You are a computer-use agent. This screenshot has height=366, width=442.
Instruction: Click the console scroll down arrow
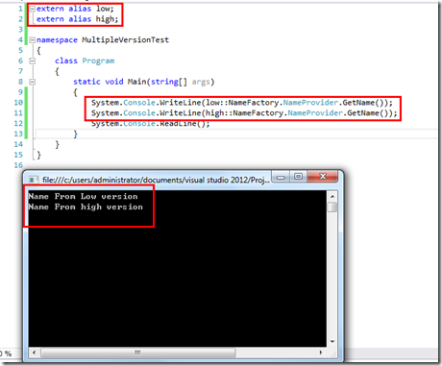click(x=332, y=342)
